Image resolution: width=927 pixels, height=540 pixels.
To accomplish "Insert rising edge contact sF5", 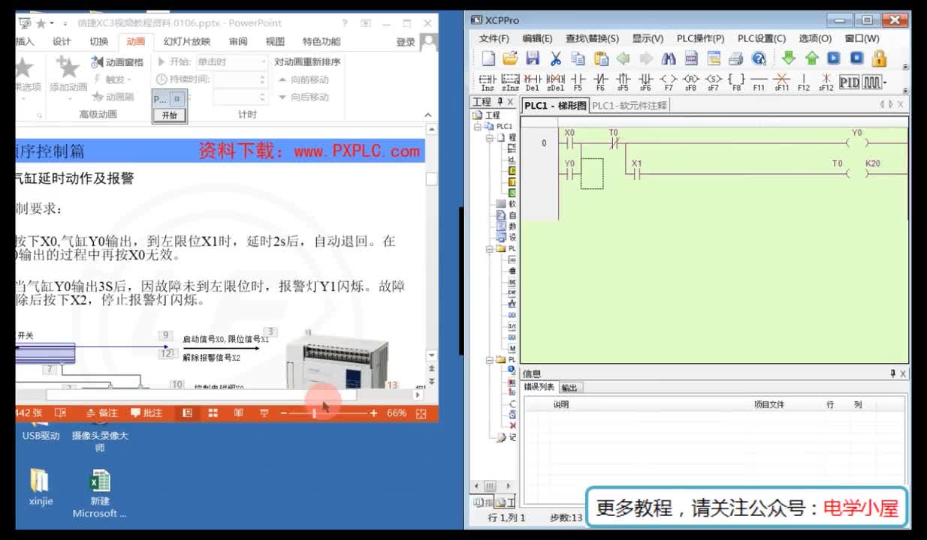I will point(623,82).
